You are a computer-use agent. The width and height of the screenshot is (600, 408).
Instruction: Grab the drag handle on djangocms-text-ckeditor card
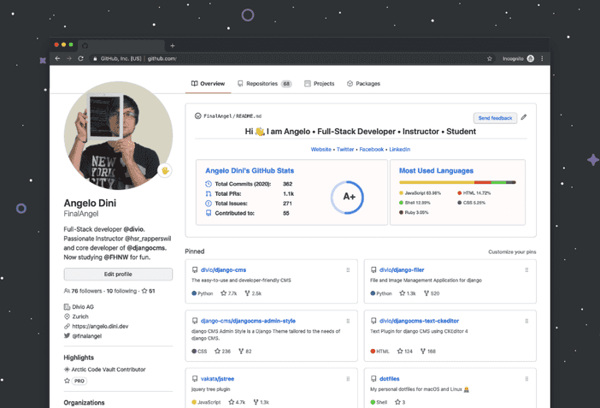tap(526, 321)
